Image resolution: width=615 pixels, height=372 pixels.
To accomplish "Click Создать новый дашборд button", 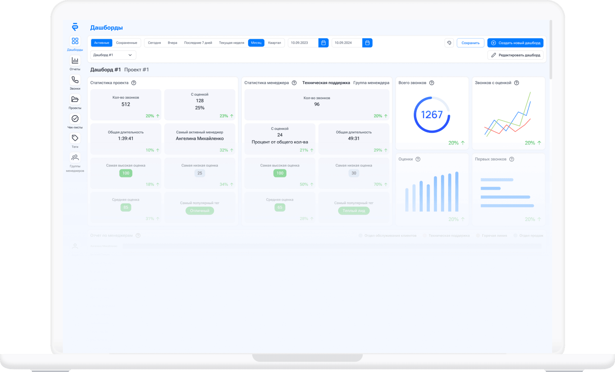I will 515,43.
